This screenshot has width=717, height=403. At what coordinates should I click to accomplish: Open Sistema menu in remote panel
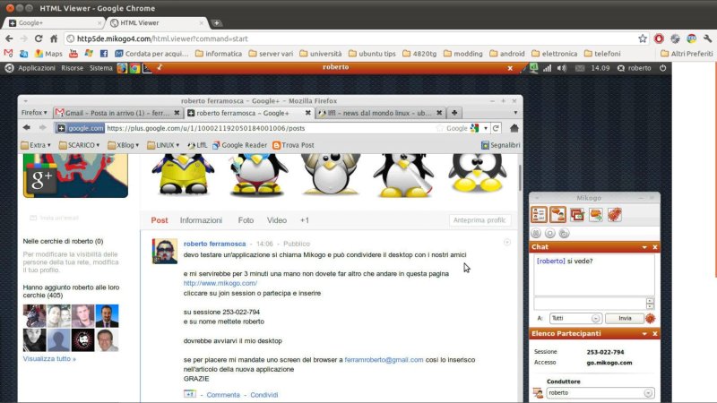pyautogui.click(x=100, y=68)
